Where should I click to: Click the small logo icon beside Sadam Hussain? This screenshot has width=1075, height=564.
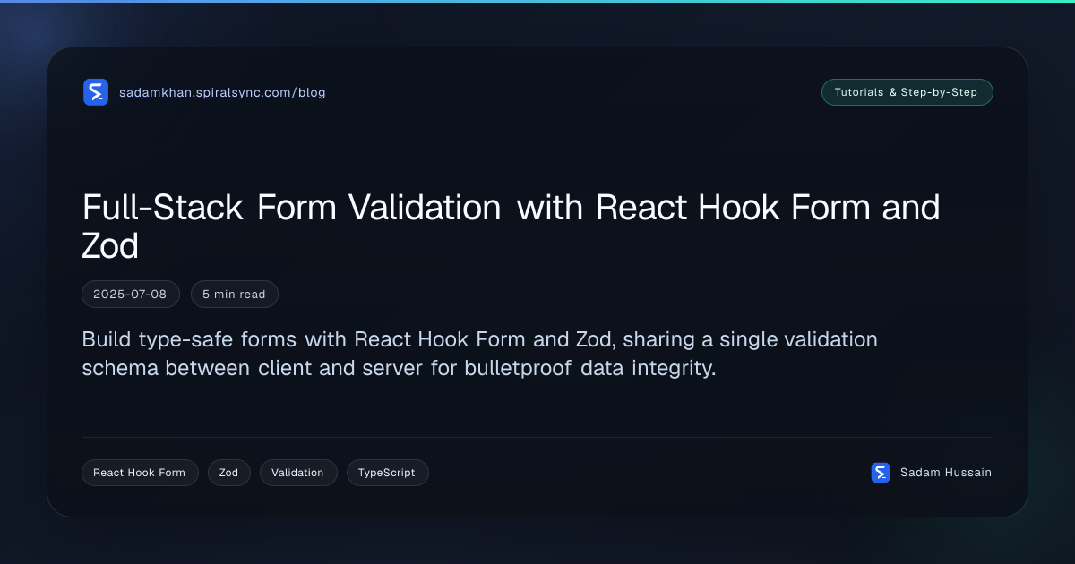coord(881,473)
